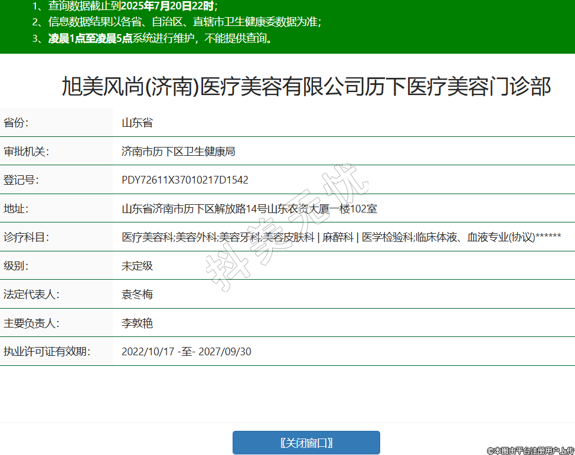Click the 审批机关 row label
The width and height of the screenshot is (575, 455).
[x=26, y=152]
